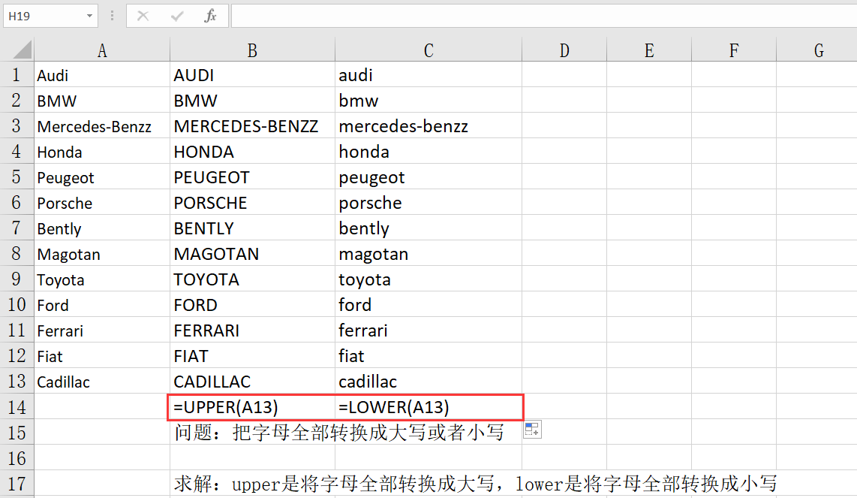Select row 6 header
The image size is (857, 498).
point(17,203)
